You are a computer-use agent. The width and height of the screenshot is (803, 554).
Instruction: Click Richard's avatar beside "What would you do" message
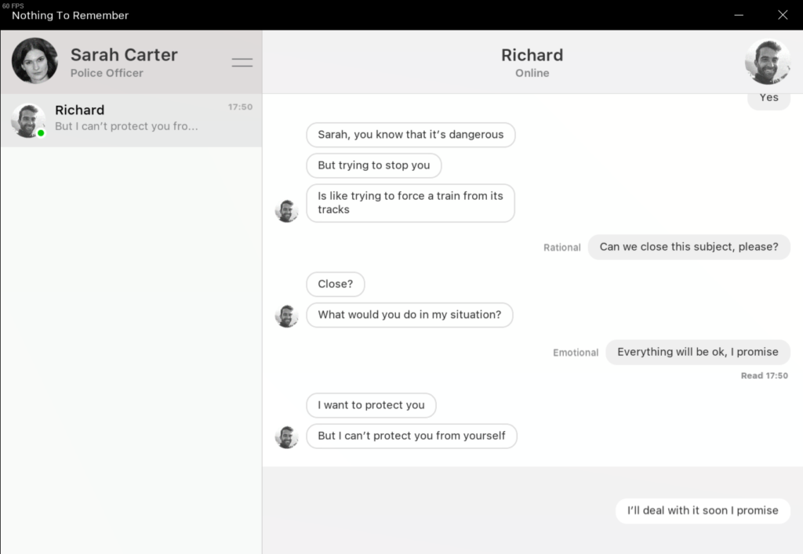pos(287,316)
